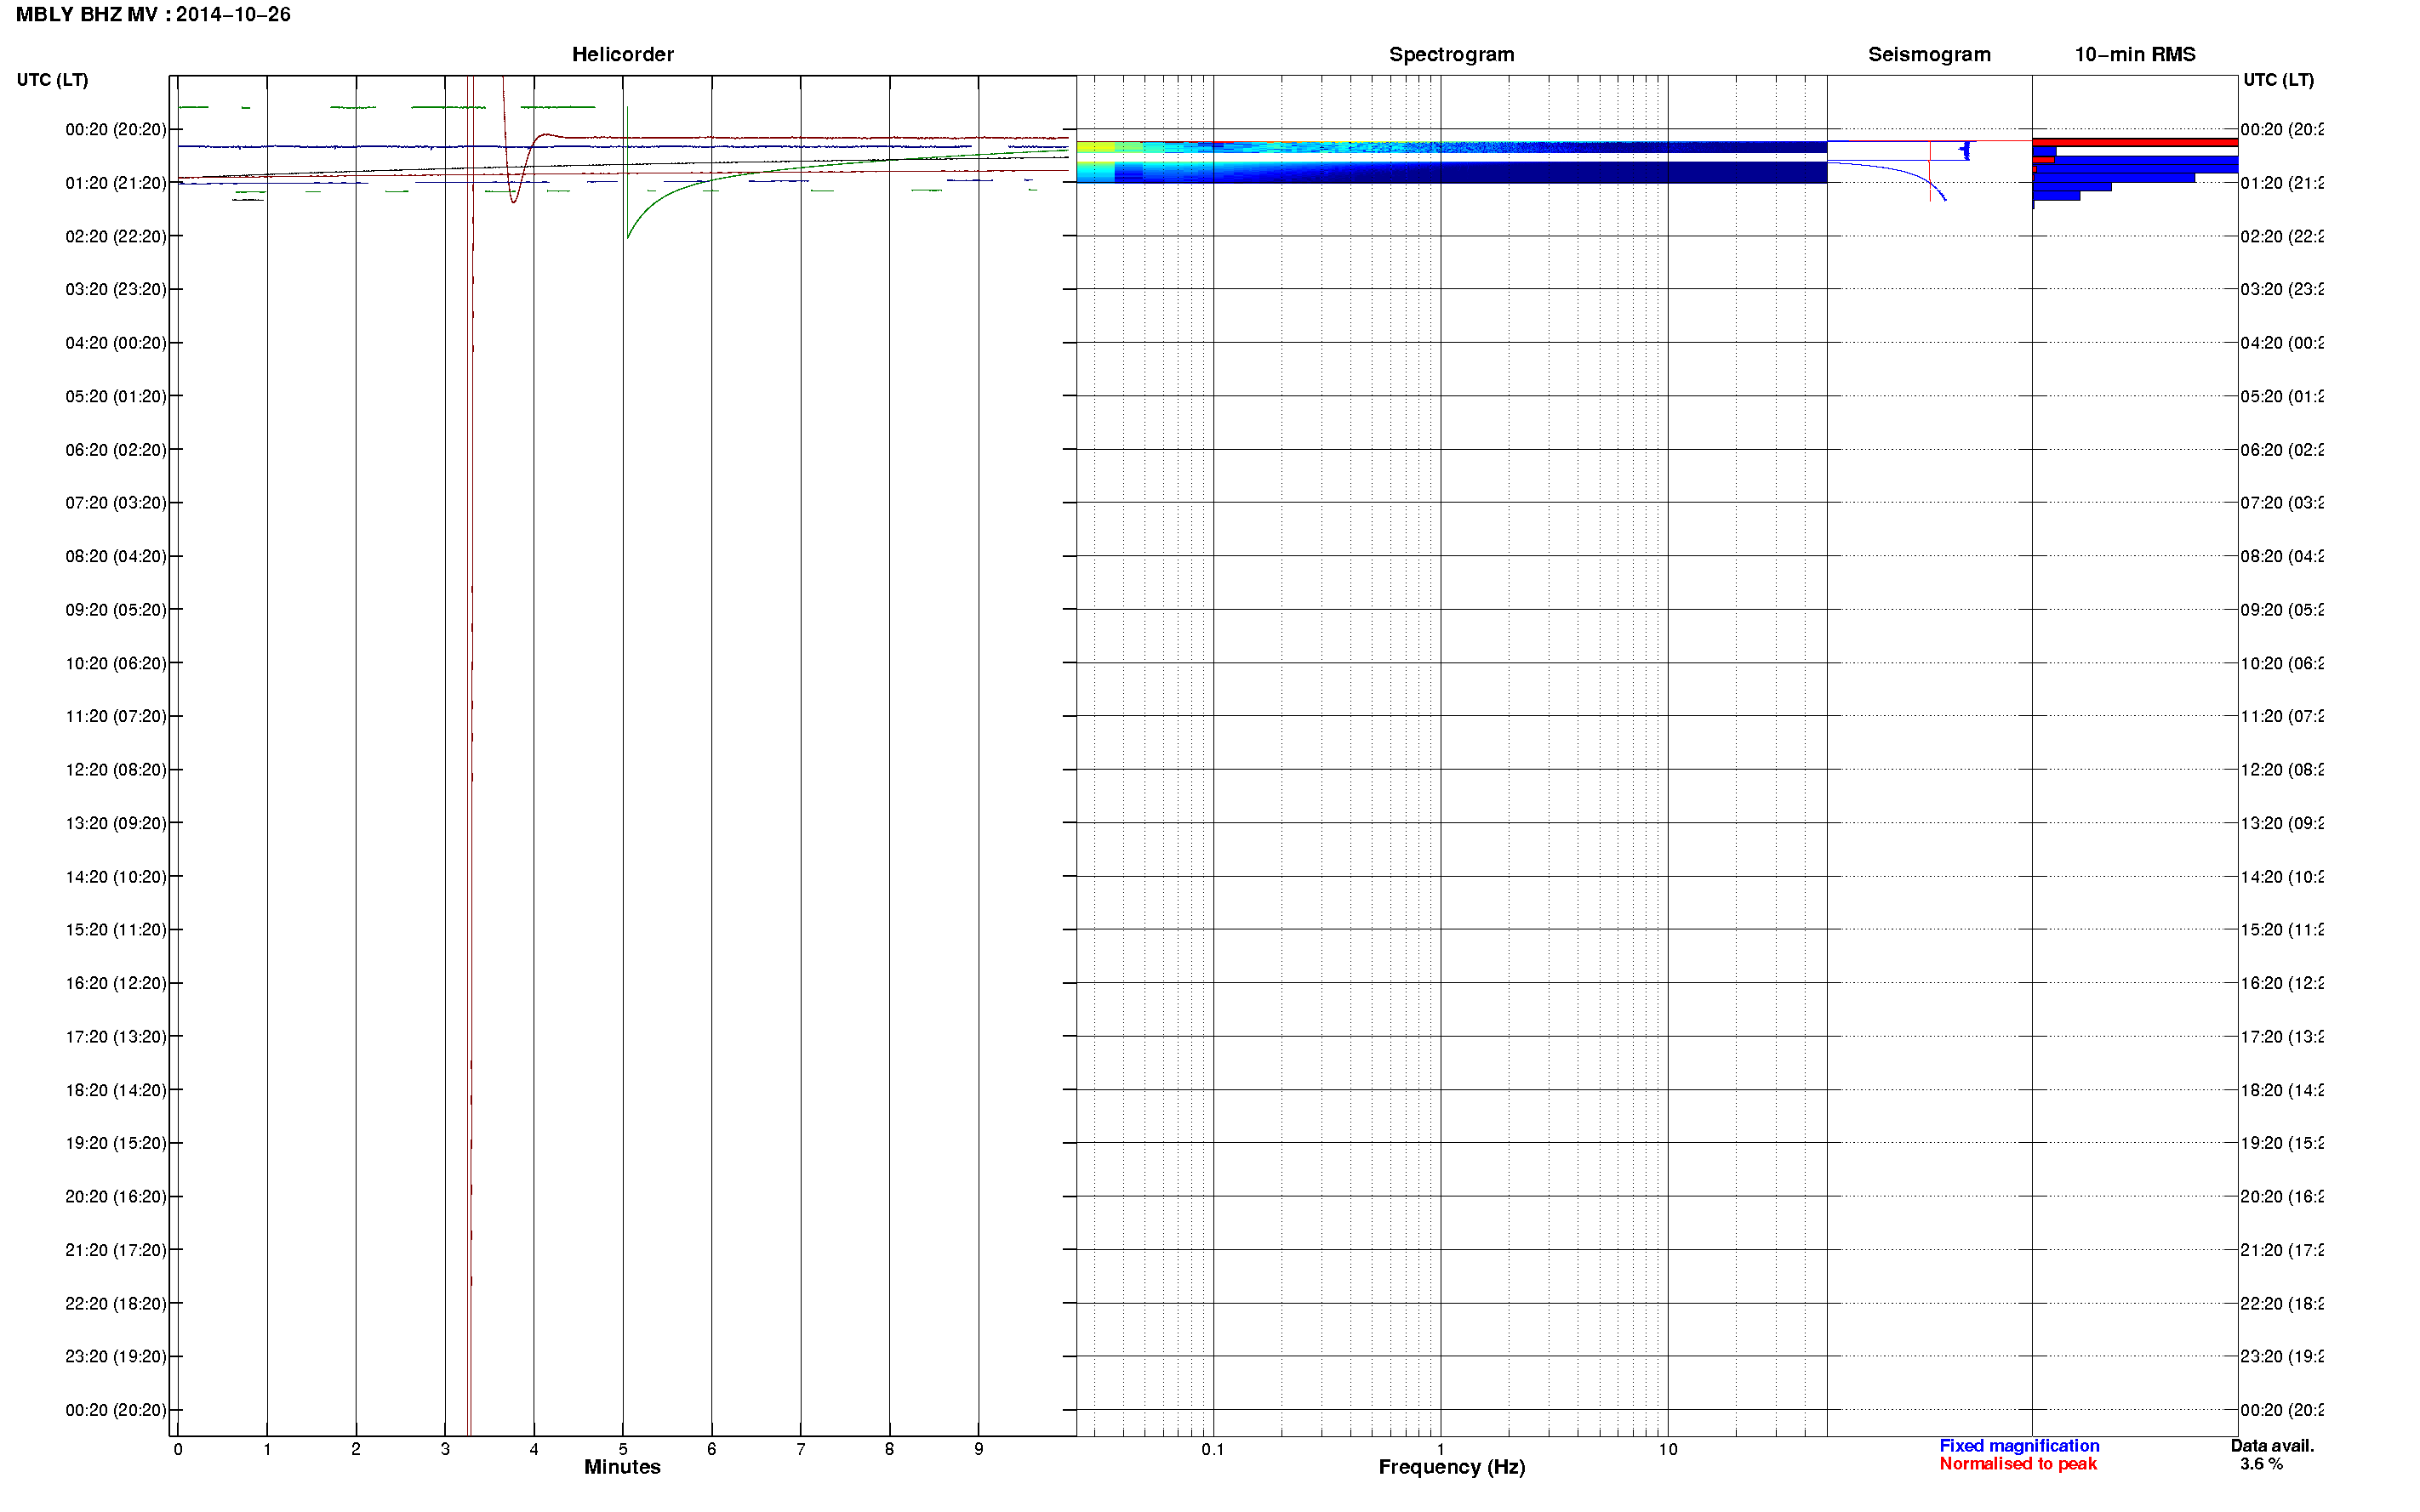
Task: Select the 'Helicorder' panel heading
Action: coord(622,54)
